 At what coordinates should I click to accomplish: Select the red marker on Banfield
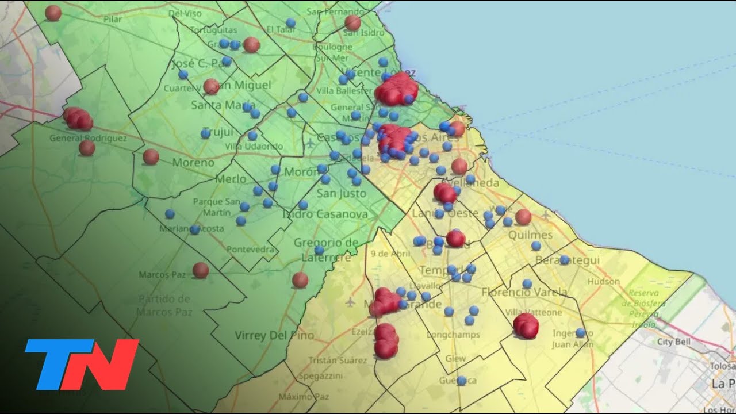(455, 238)
